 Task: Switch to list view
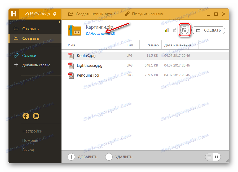[x=209, y=157]
